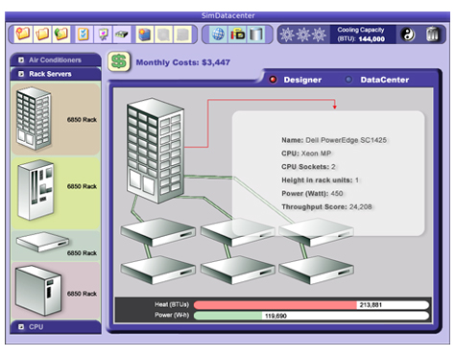Viewport: 455px width, 356px height.
Task: Click the folder icon with green arrow
Action: (x=61, y=34)
